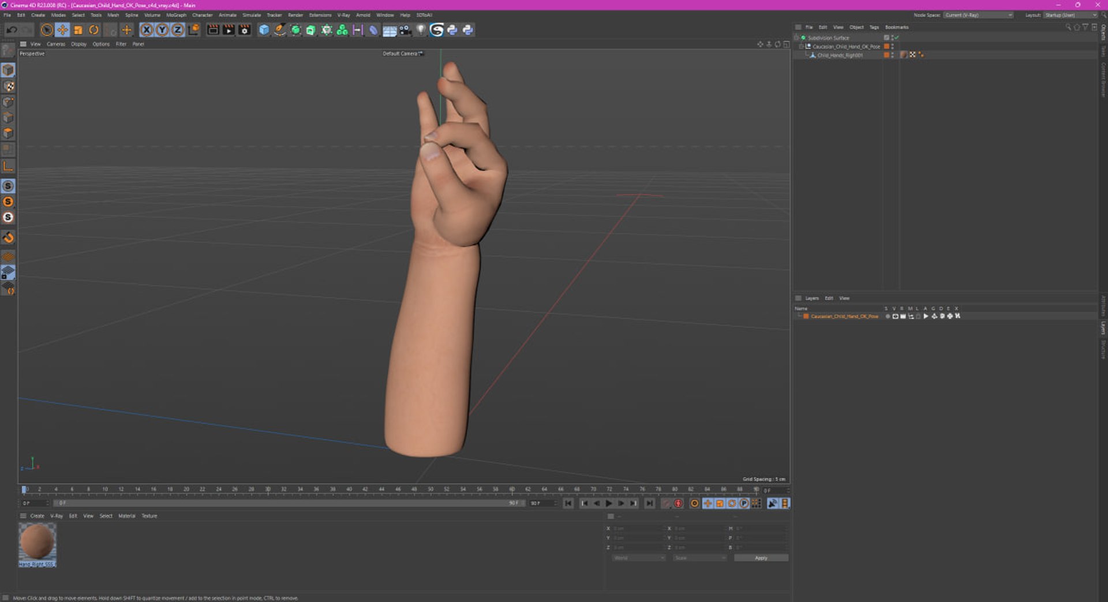Collapse the Subdivision Surface tree item
This screenshot has width=1108, height=602.
(x=797, y=38)
